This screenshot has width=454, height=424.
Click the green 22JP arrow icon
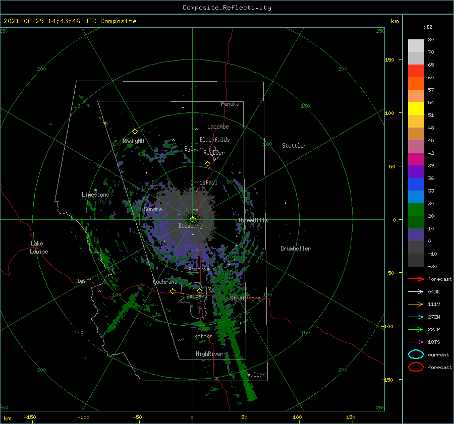click(416, 329)
